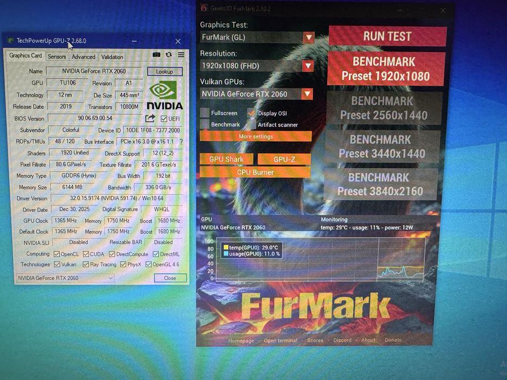Toggle the OpenCL checkbox
507x380 pixels.
click(x=57, y=254)
